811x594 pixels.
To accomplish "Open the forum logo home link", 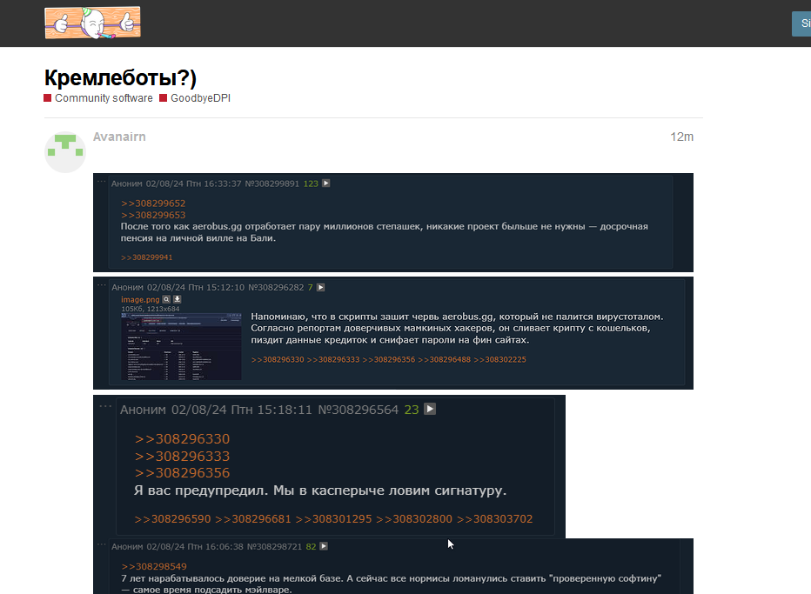I will pos(92,23).
